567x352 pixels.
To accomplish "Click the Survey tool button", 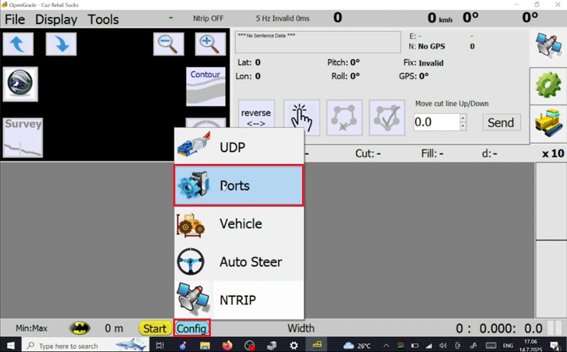I will pos(23,137).
